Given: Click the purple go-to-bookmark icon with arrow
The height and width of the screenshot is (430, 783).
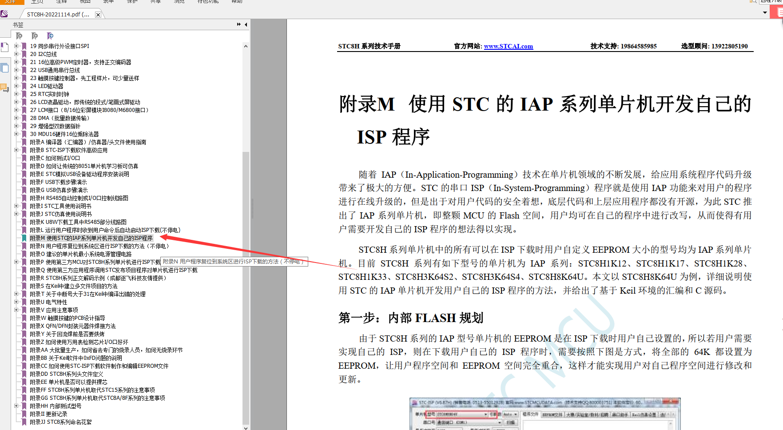Looking at the screenshot, I should (x=50, y=36).
